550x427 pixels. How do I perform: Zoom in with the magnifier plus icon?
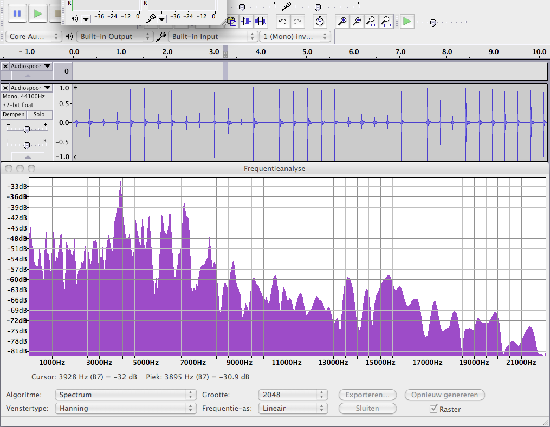[x=342, y=22]
